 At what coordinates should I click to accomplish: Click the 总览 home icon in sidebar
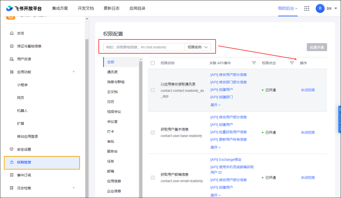pos(12,33)
